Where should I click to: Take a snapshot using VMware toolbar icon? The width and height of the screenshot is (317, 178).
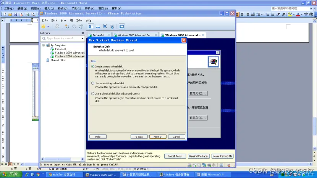pyautogui.click(x=67, y=26)
